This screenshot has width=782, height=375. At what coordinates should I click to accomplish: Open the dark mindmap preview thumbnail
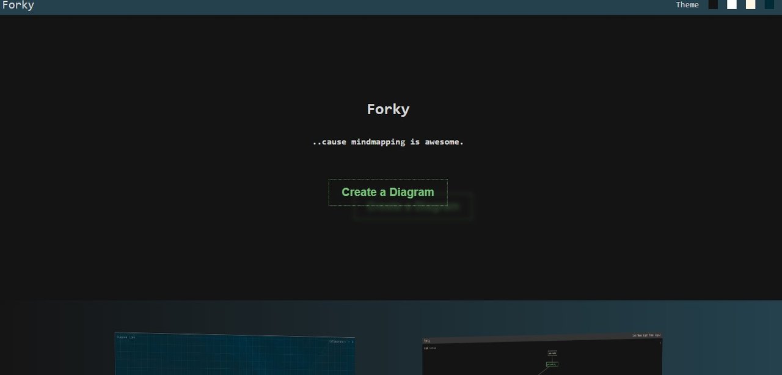click(x=542, y=354)
